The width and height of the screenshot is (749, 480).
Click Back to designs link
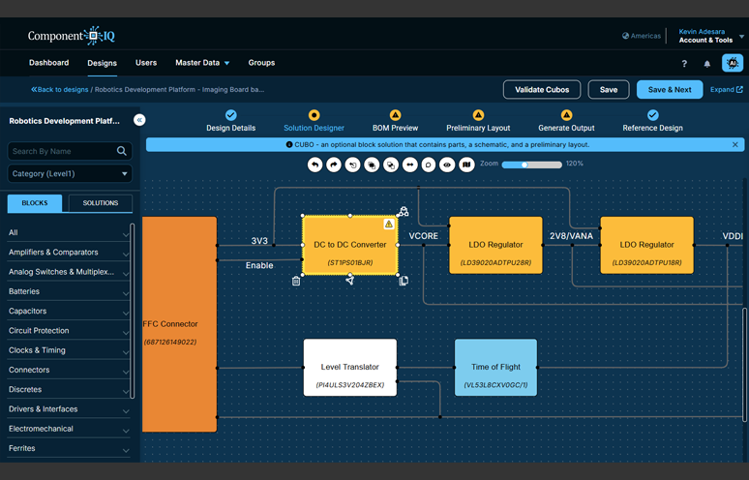click(x=60, y=90)
